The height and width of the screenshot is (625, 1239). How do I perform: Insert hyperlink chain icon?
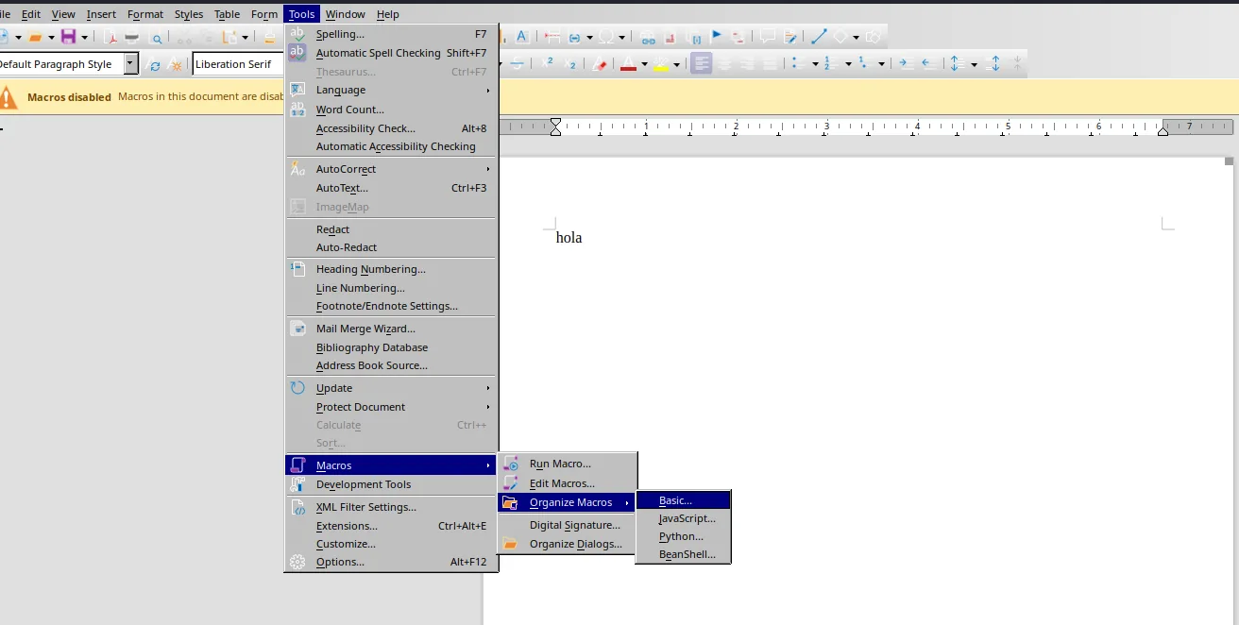pos(648,38)
